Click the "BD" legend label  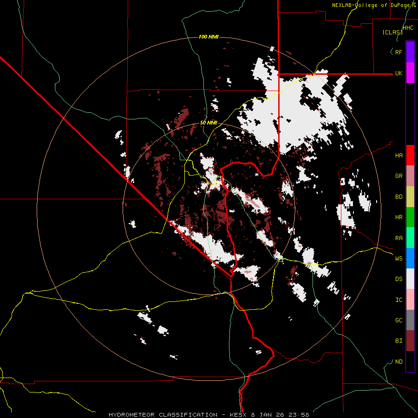(x=398, y=197)
